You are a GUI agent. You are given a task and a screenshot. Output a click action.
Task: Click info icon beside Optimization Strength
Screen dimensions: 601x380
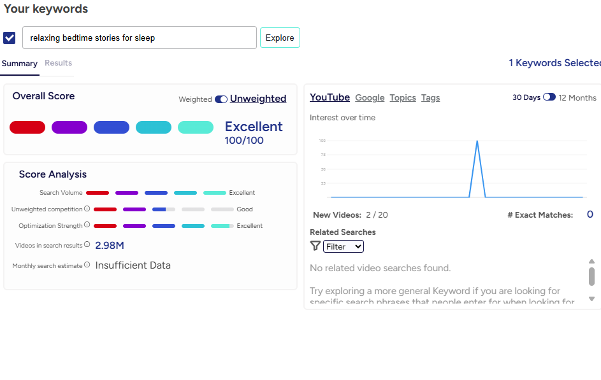[x=87, y=225]
